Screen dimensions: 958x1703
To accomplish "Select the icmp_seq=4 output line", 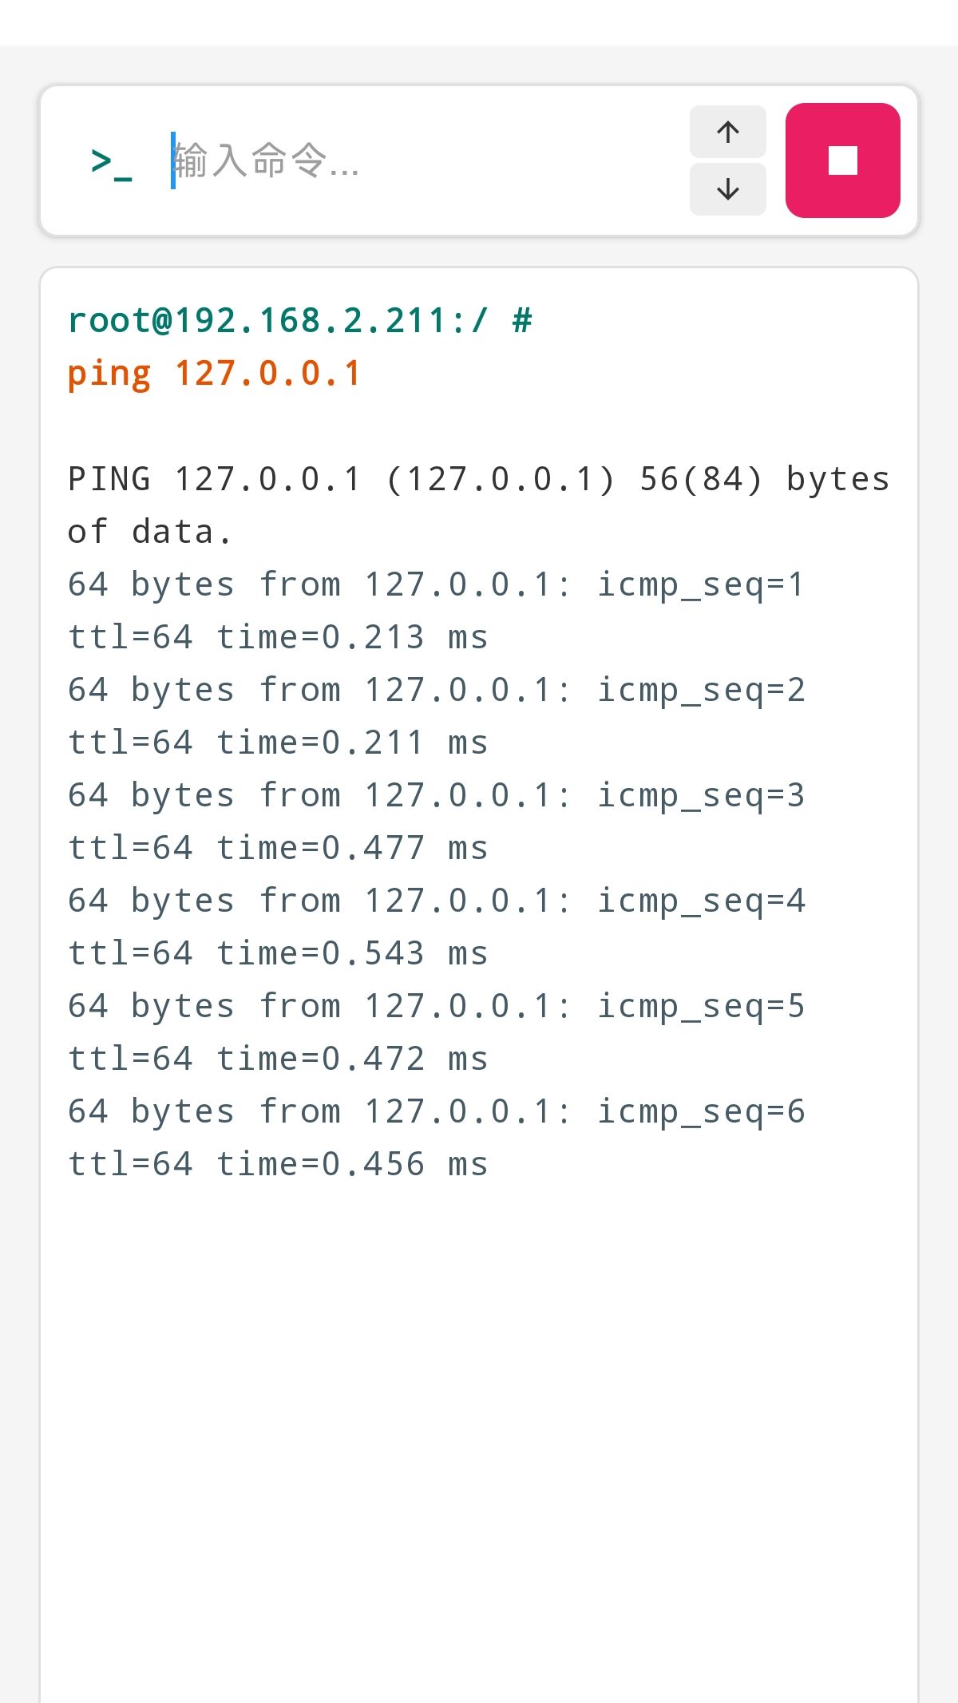I will click(x=436, y=901).
